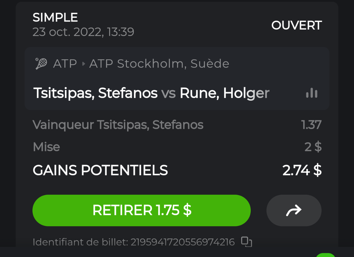Click the OUVERT status label
This screenshot has width=354, height=257.
click(296, 25)
